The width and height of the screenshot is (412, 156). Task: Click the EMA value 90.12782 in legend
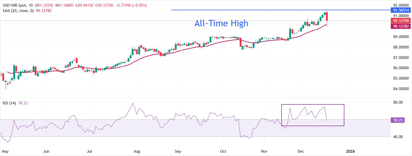pyautogui.click(x=44, y=11)
